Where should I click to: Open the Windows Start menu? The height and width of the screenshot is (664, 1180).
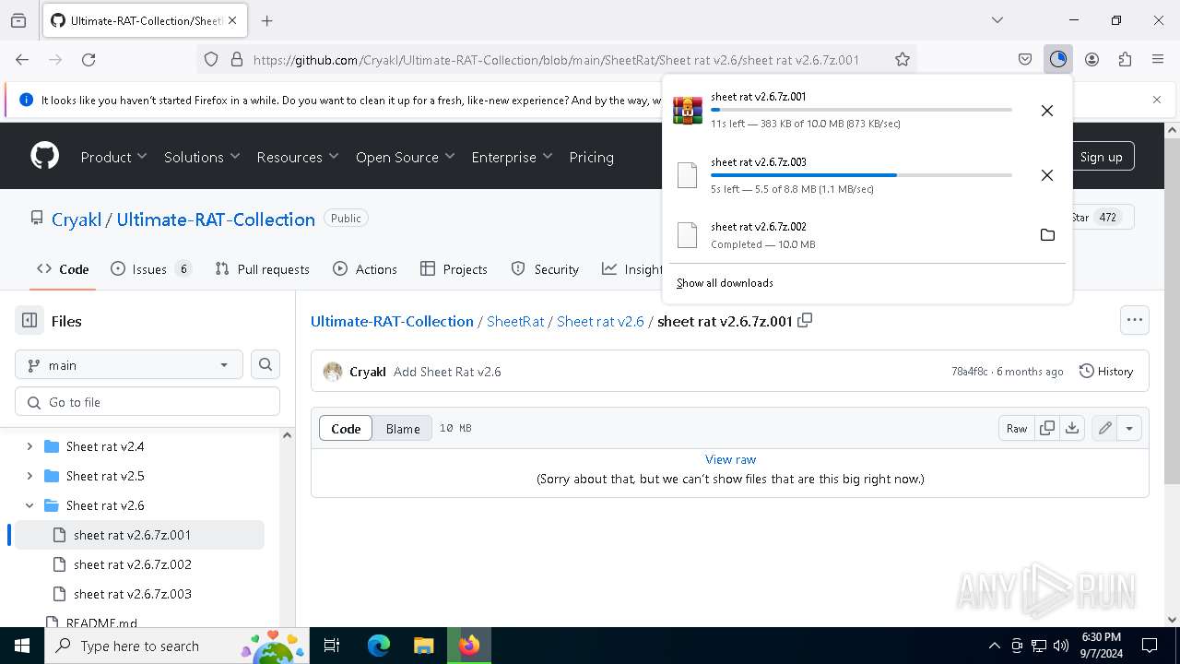[x=22, y=646]
